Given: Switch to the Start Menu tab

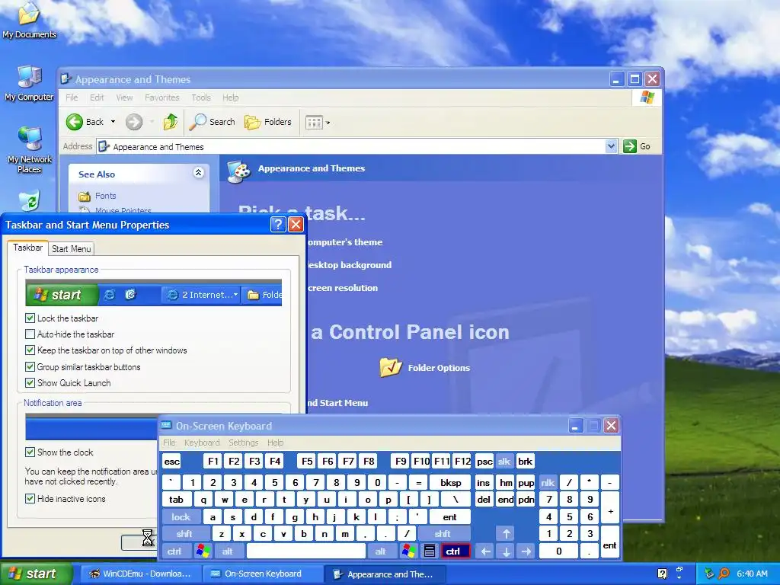Looking at the screenshot, I should coord(71,249).
